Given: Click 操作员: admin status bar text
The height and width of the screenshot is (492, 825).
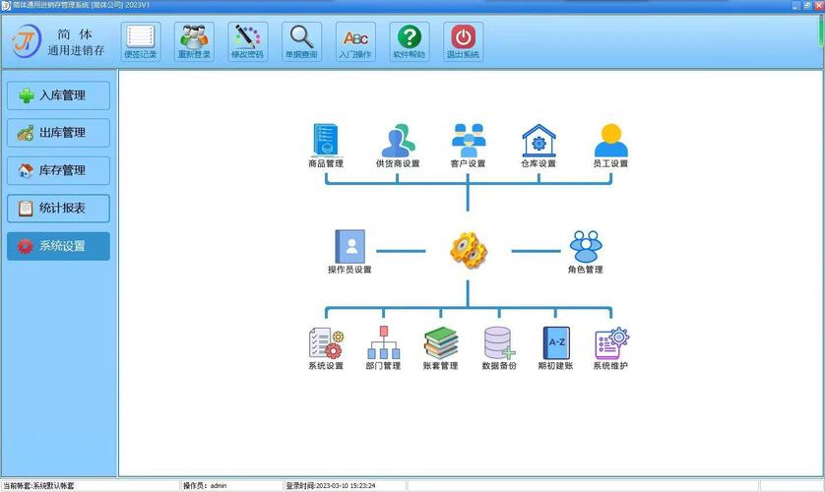Looking at the screenshot, I should 205,486.
